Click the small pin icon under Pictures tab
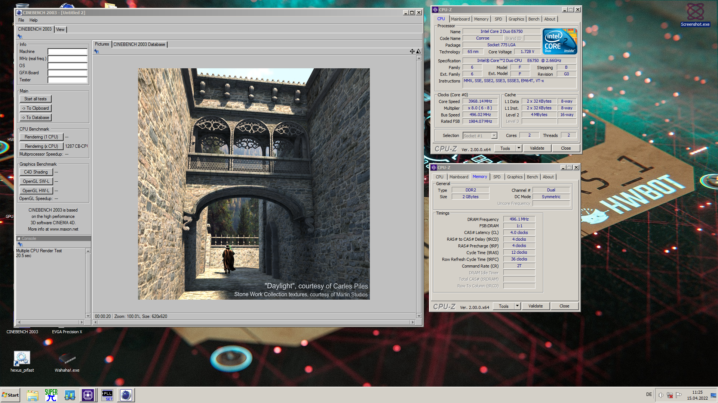Screen dimensions: 718x403 pyautogui.click(x=96, y=51)
